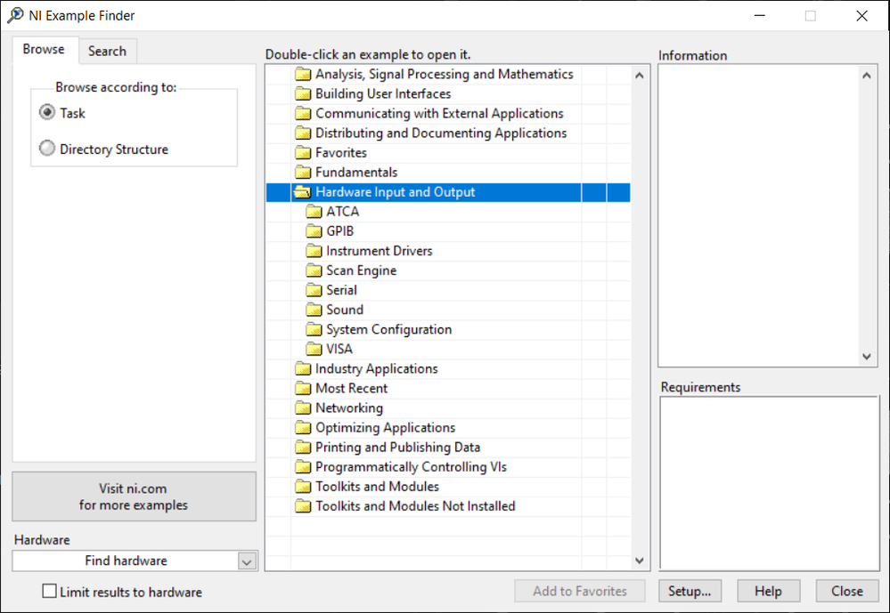Click the Serial folder icon
Viewport: 890px width, 613px height.
pyautogui.click(x=314, y=290)
